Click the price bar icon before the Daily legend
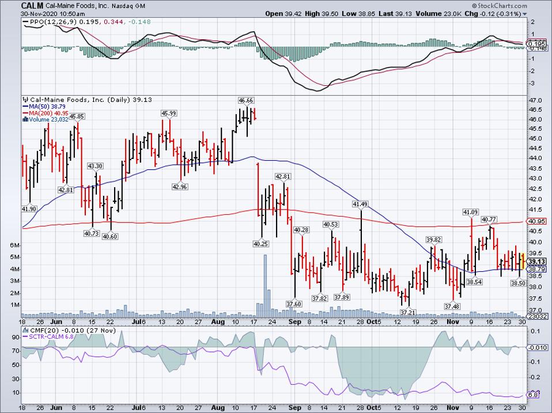This screenshot has height=413, width=552. click(x=25, y=100)
